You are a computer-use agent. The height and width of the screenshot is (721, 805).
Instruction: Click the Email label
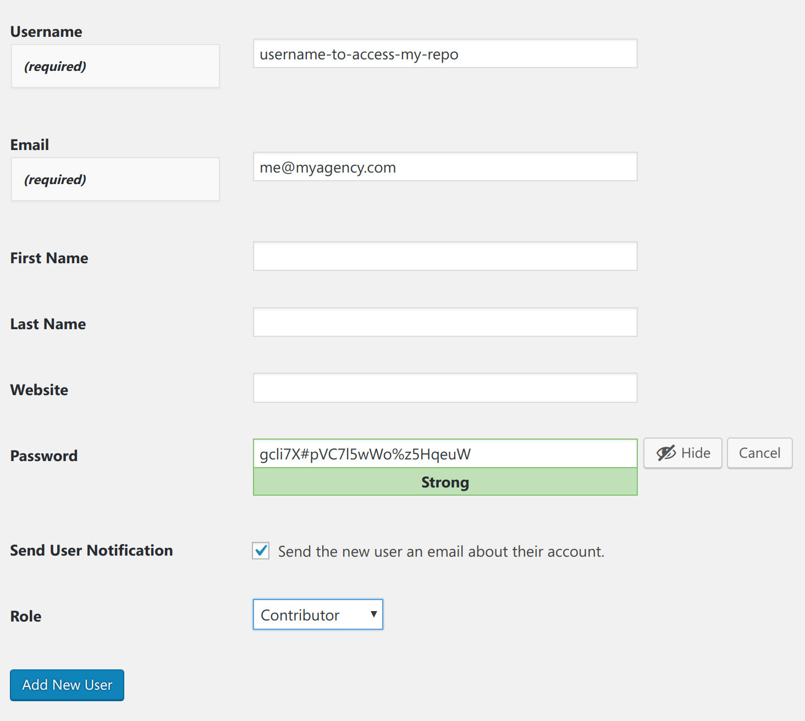click(x=30, y=145)
